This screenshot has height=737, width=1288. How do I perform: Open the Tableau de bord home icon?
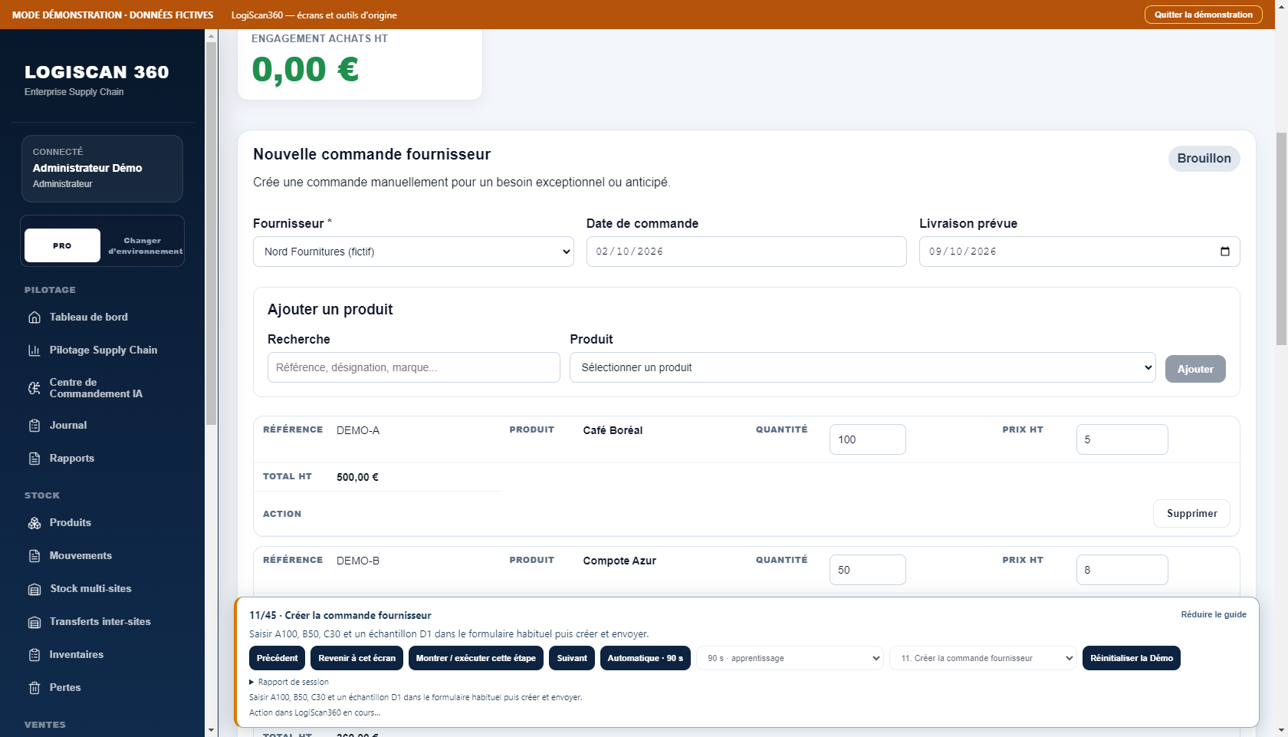click(x=34, y=318)
